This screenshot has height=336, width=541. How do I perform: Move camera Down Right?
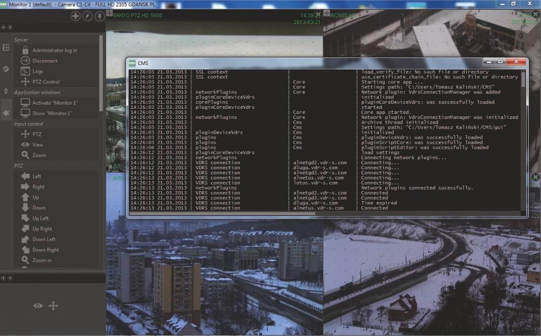[x=45, y=250]
